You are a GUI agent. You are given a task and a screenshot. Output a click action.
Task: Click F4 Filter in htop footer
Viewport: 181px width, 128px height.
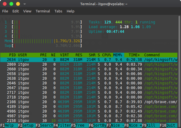point(62,125)
